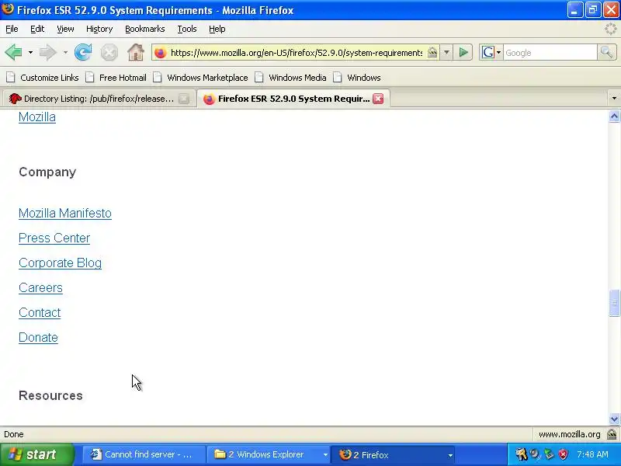The height and width of the screenshot is (466, 621).
Task: Open the Windows Media bookmark
Action: tap(290, 78)
